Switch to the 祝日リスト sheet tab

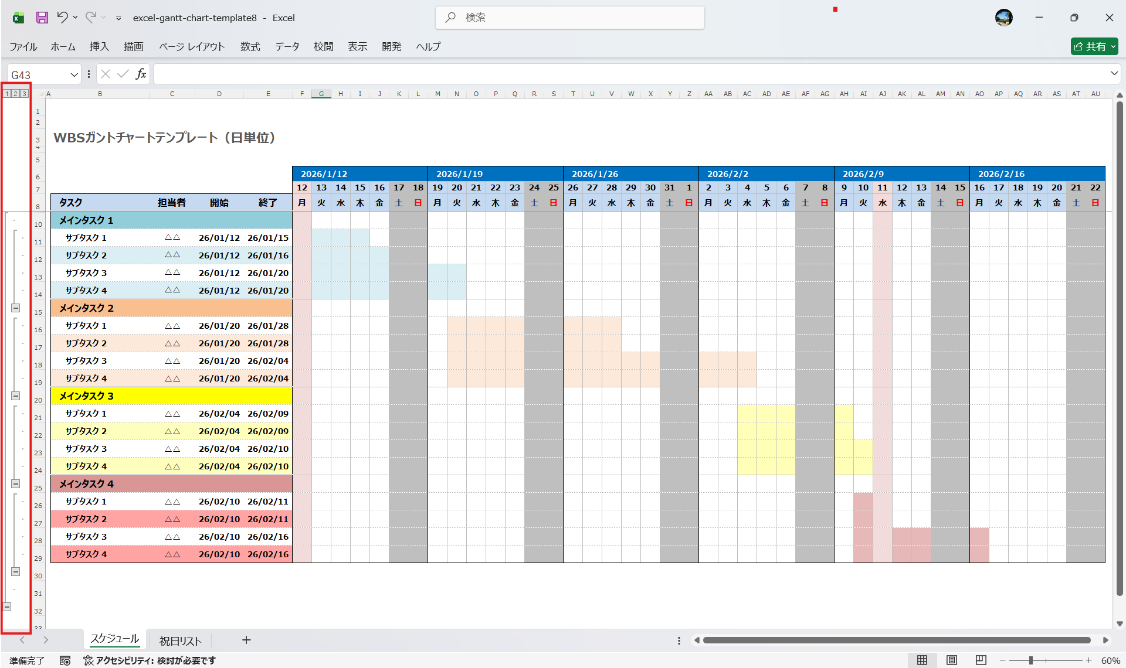click(x=180, y=640)
